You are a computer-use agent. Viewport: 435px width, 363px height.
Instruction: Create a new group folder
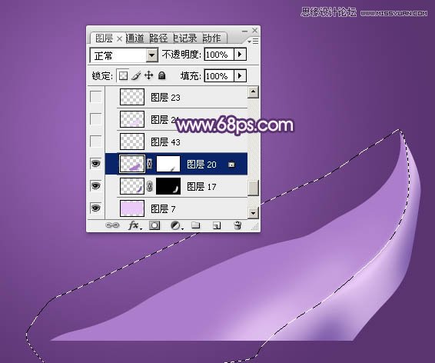(x=195, y=225)
